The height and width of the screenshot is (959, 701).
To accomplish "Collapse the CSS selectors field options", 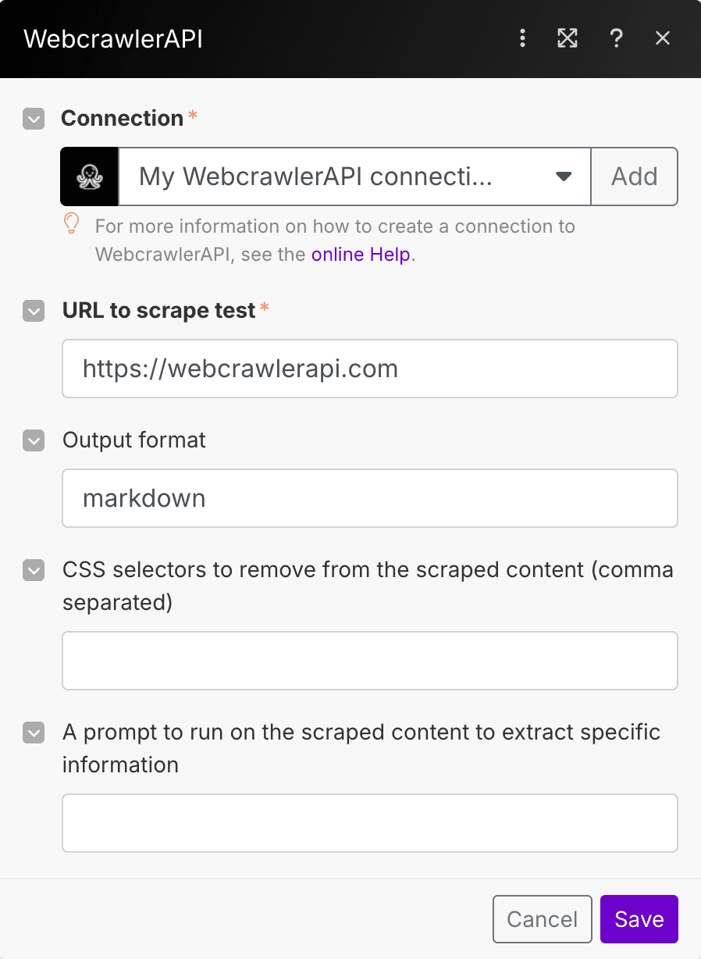I will (x=33, y=571).
